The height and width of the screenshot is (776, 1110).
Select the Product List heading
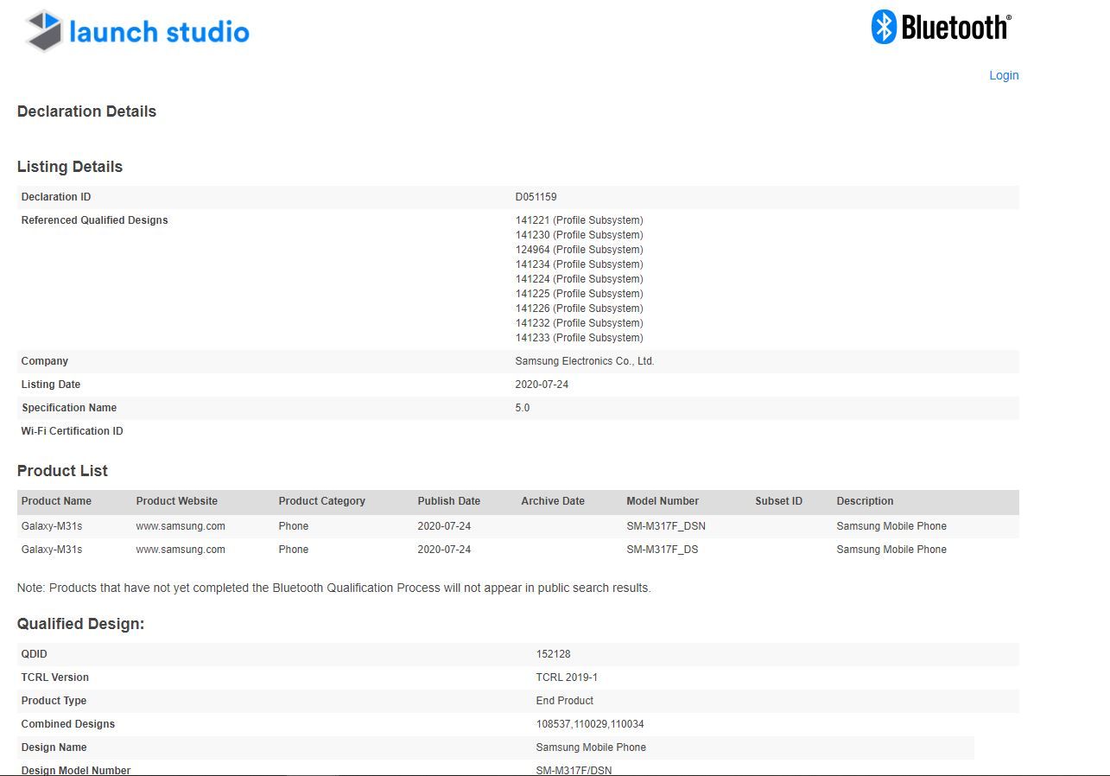[62, 471]
